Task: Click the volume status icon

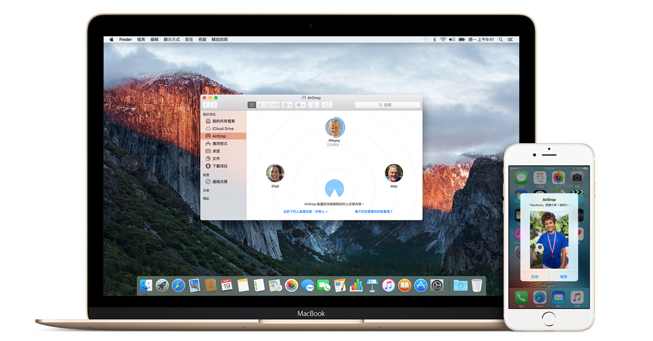Action: coord(452,40)
